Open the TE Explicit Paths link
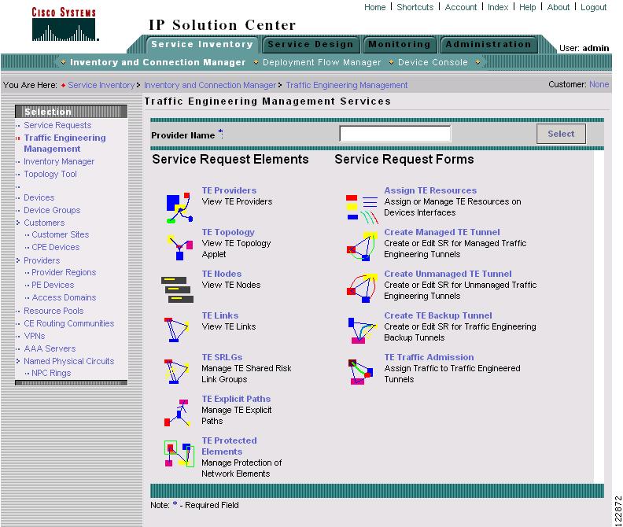The height and width of the screenshot is (527, 623). click(x=236, y=399)
